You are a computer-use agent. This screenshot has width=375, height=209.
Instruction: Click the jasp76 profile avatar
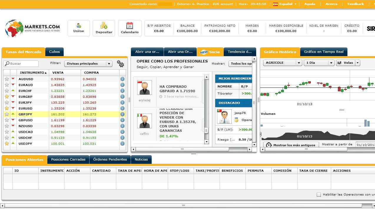point(224,117)
